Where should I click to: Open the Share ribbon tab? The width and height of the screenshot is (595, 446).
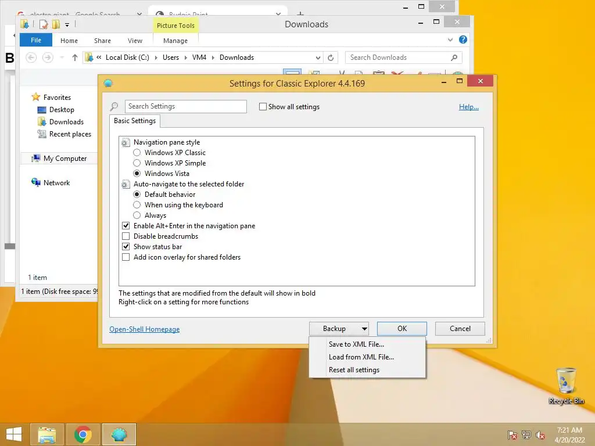pyautogui.click(x=102, y=41)
